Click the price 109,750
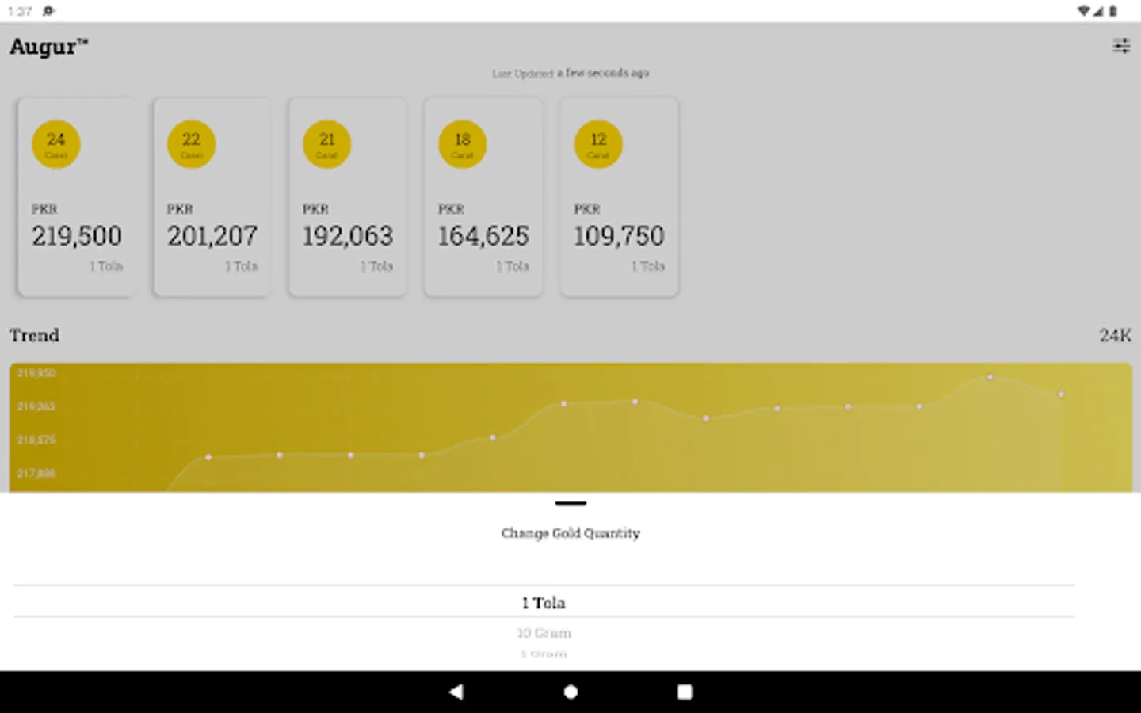1141x713 pixels. click(619, 236)
